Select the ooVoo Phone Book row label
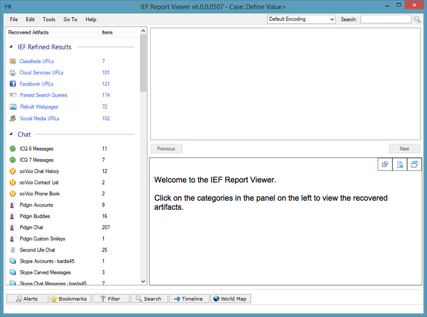 [x=40, y=194]
